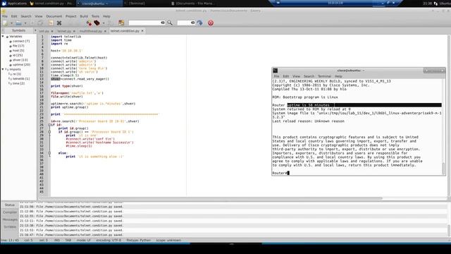Select the Messages bottom tab
Screen dimensions: 451x254
[9, 219]
